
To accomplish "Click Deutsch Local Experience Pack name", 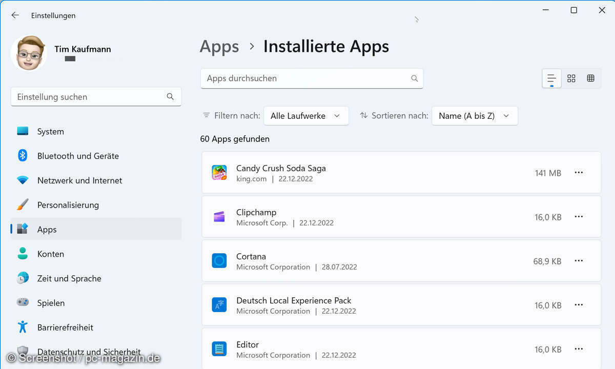I will pos(294,300).
